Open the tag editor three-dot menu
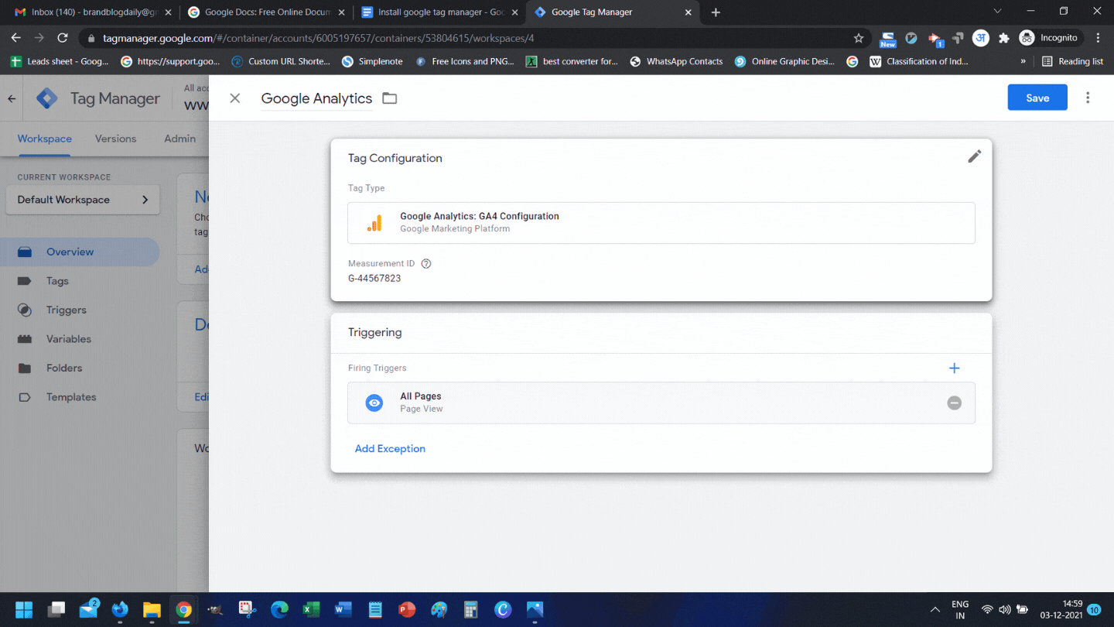Image resolution: width=1114 pixels, height=627 pixels. (1088, 98)
